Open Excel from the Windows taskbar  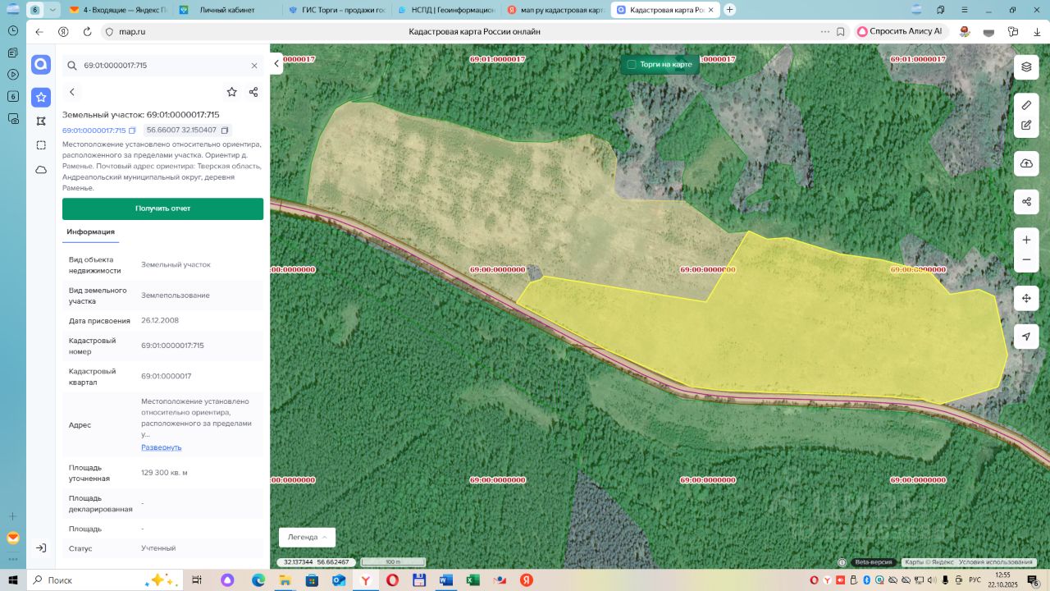(472, 580)
